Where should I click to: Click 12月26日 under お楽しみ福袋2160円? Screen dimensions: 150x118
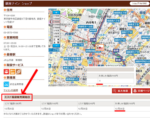point(120,109)
